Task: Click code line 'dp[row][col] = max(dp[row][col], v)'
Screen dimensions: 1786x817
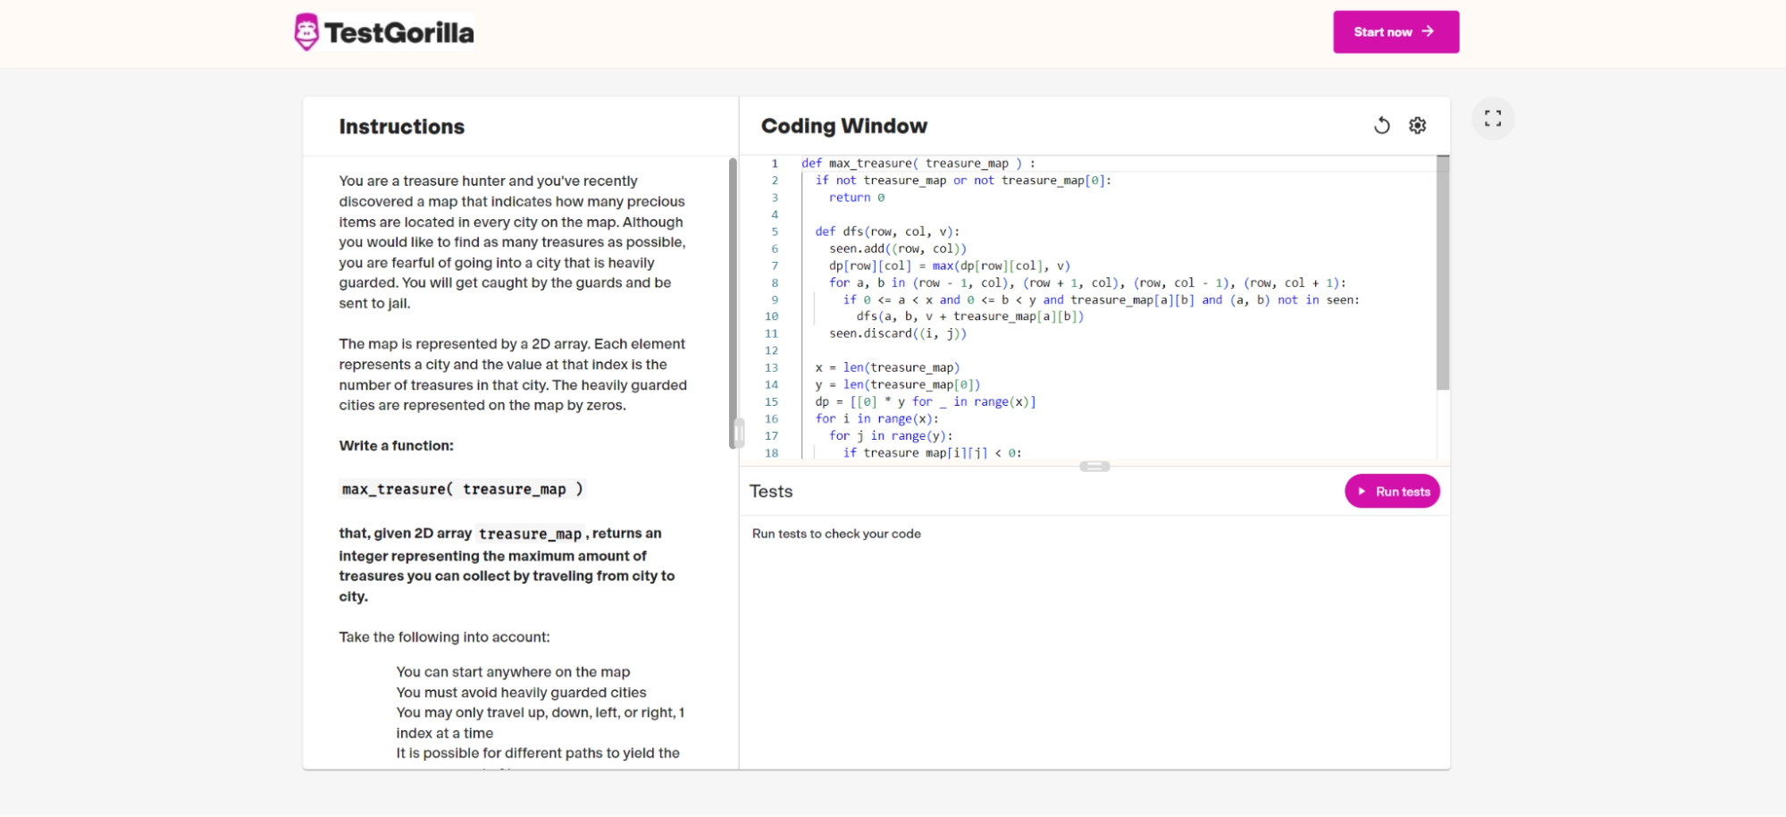Action: 949,265
